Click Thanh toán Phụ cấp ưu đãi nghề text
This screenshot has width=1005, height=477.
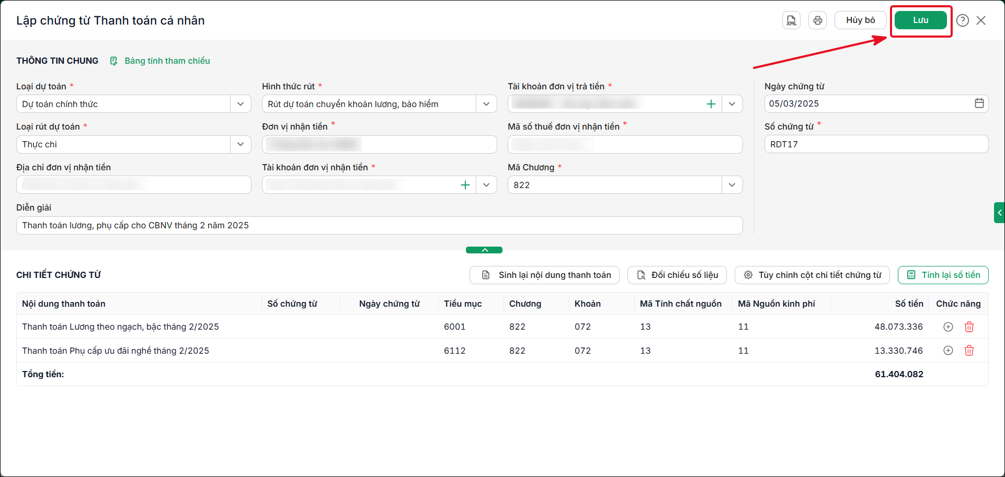tap(116, 351)
